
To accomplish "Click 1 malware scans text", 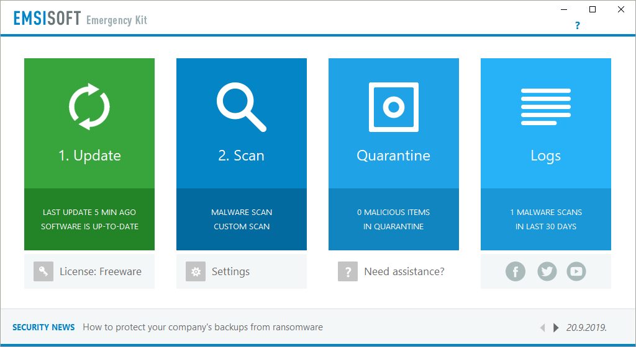I will 546,213.
